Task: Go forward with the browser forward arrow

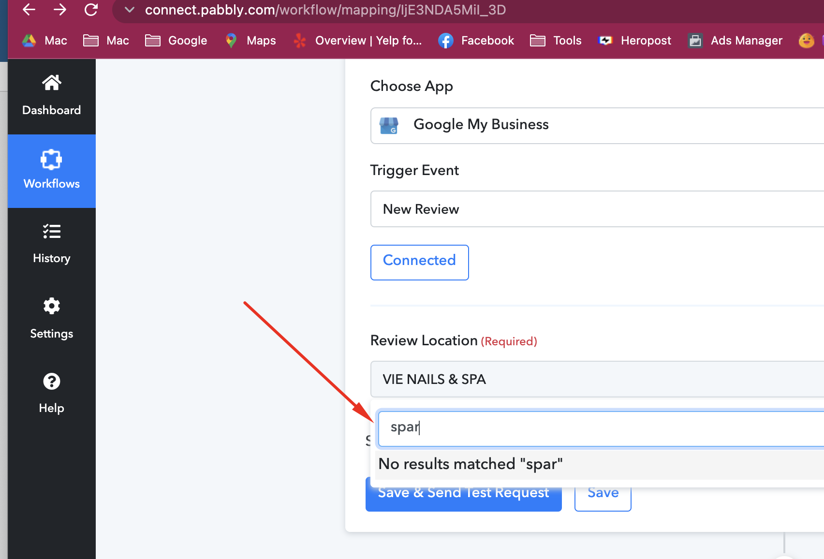Action: click(60, 10)
